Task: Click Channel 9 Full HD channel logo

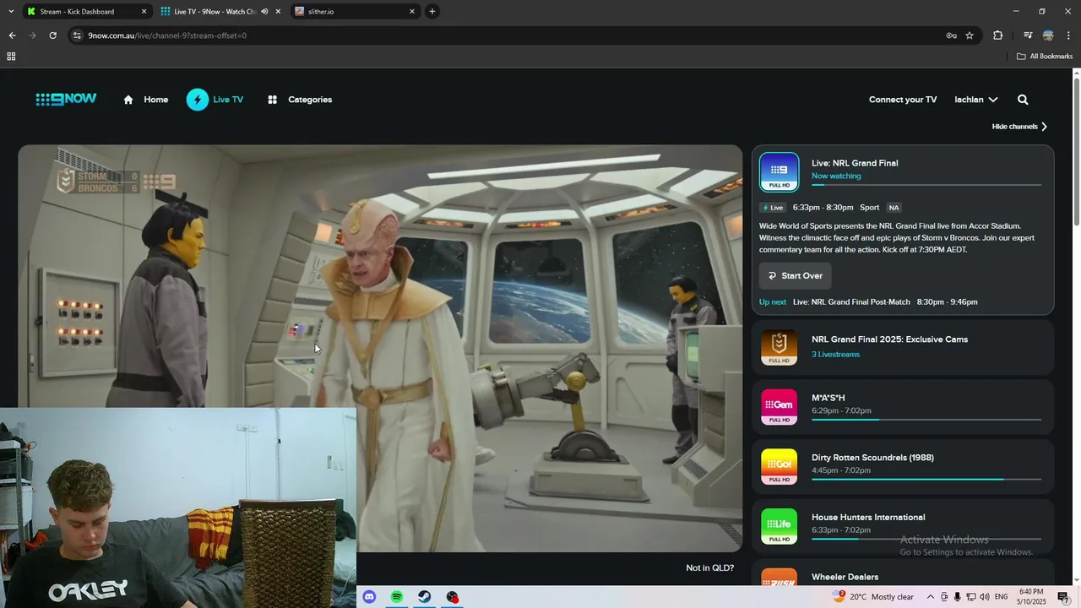Action: point(779,171)
